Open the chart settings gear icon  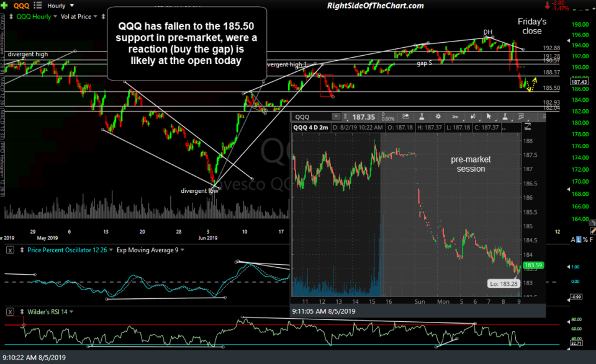click(438, 117)
